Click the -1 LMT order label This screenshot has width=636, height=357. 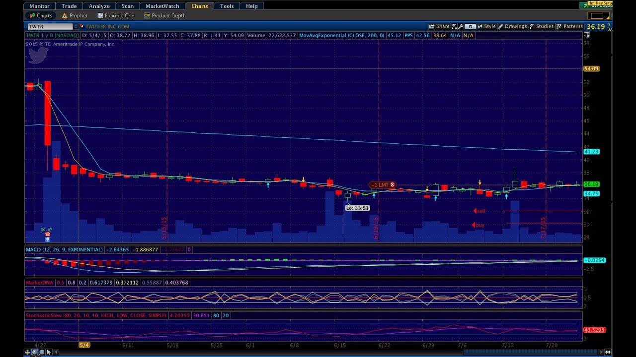(380, 185)
